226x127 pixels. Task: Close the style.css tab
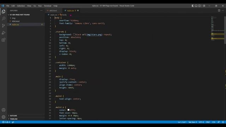78,11
